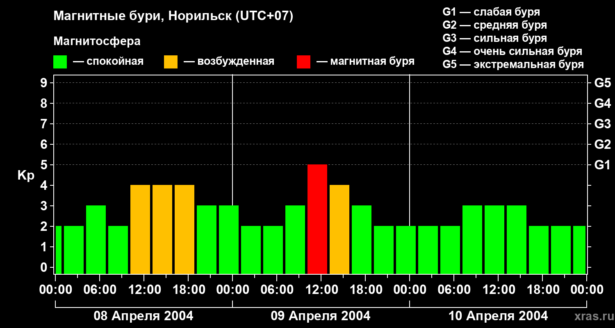The image size is (615, 328).
Task: Select the chart title 'Магнитные бури, Норильск (UTC+07)'
Action: point(173,16)
